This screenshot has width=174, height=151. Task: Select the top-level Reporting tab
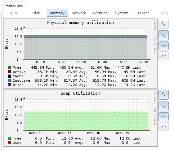tap(15, 5)
